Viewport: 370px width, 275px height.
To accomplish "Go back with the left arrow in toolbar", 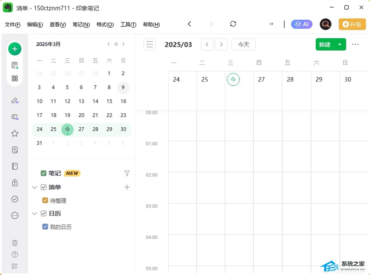I will click(x=189, y=24).
